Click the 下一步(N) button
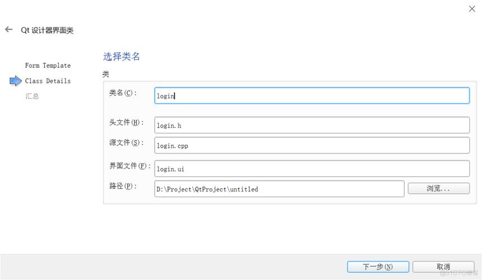 378,267
